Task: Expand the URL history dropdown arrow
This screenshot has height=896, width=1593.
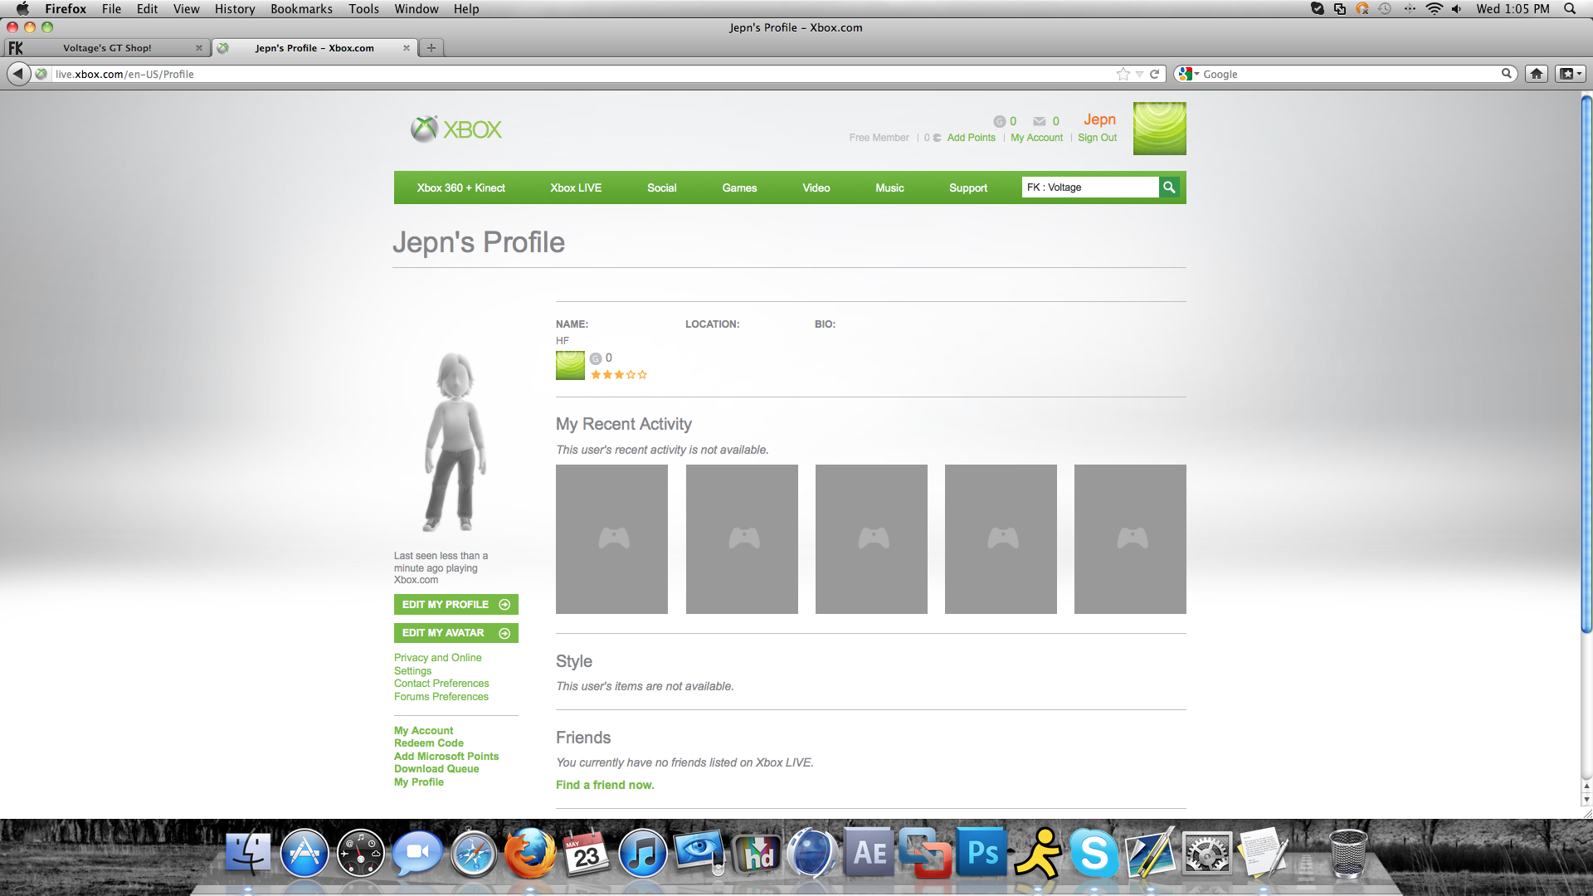Action: [x=1139, y=74]
